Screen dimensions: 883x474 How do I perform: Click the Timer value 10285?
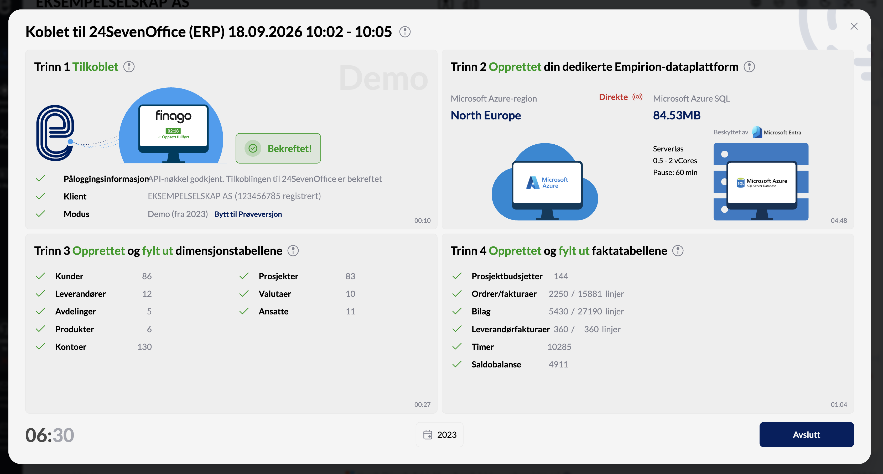pos(559,347)
